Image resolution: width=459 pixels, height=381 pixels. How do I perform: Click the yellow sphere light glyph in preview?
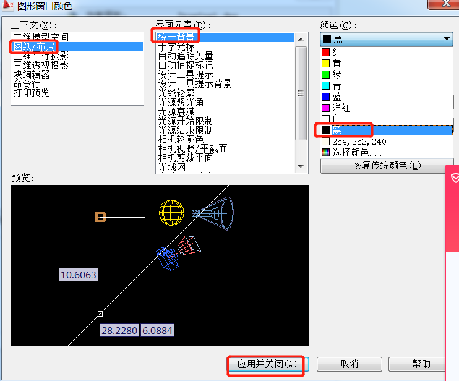[173, 212]
